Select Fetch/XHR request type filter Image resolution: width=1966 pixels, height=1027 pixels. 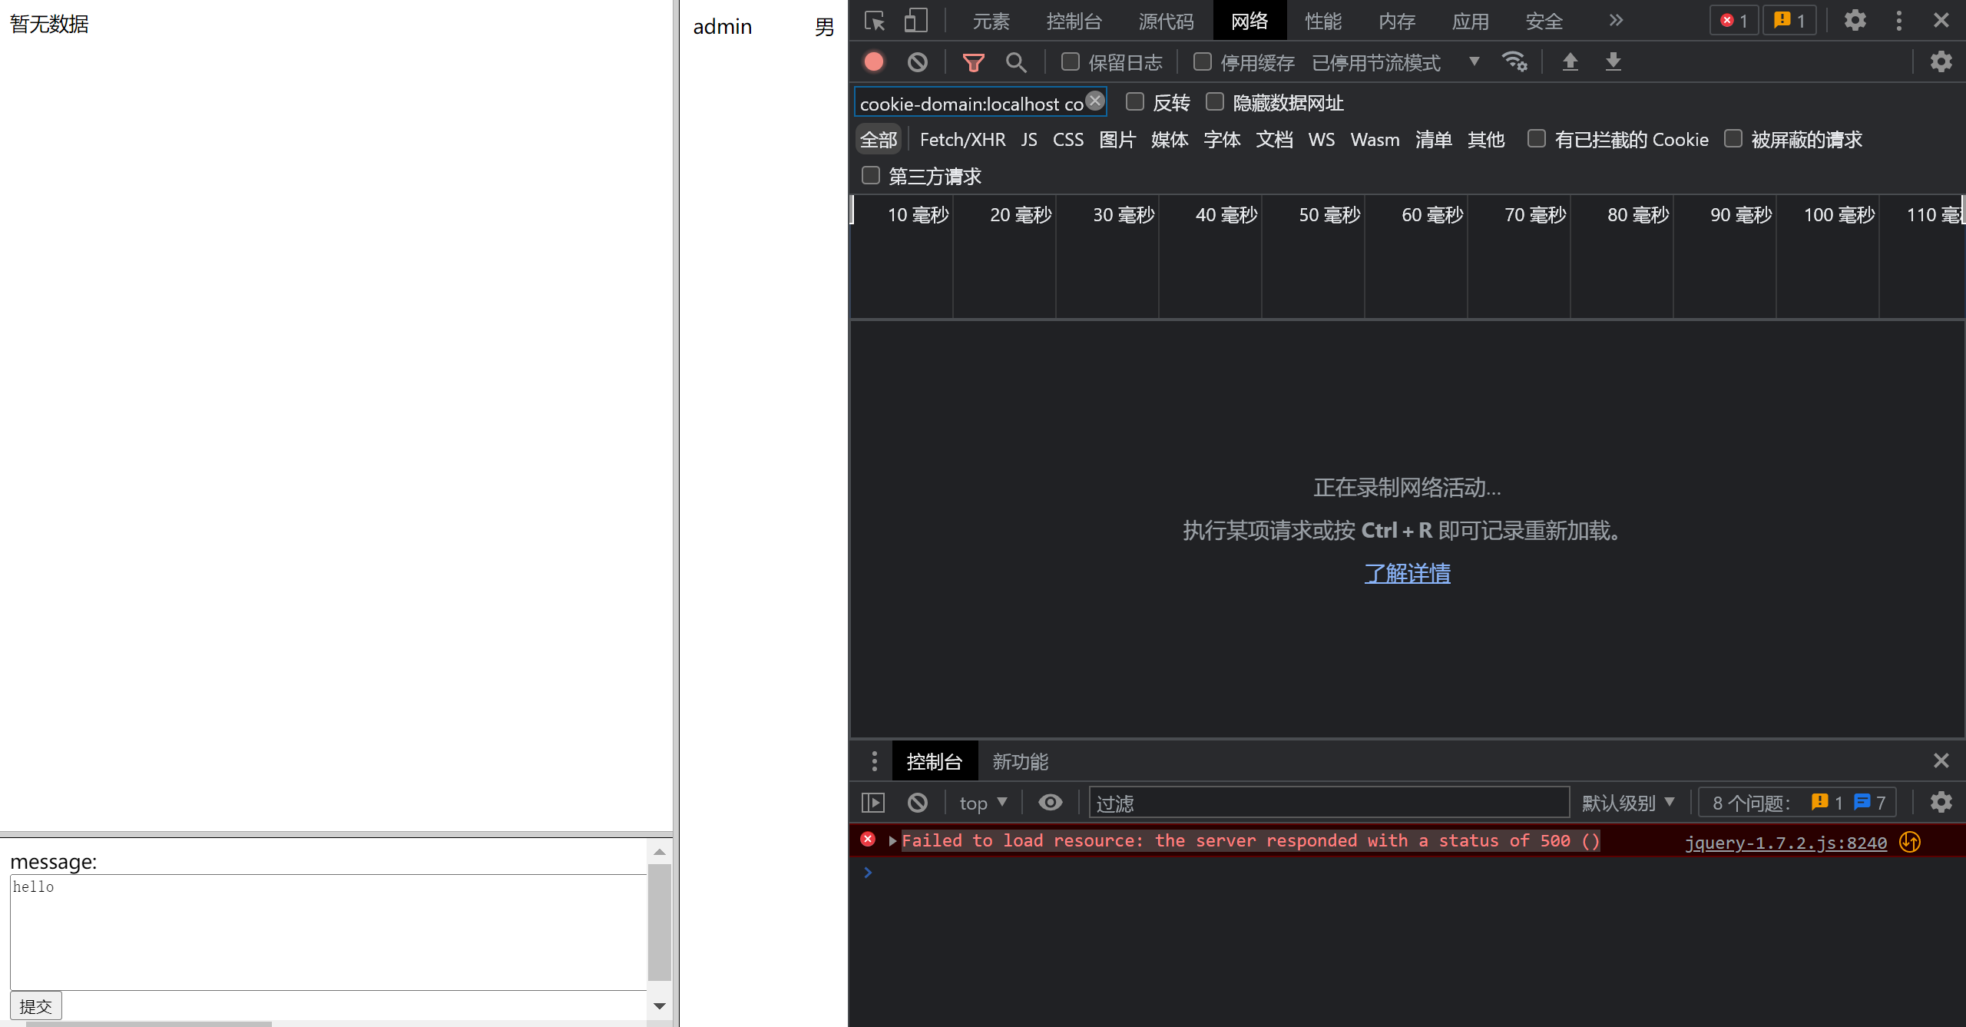click(x=962, y=140)
